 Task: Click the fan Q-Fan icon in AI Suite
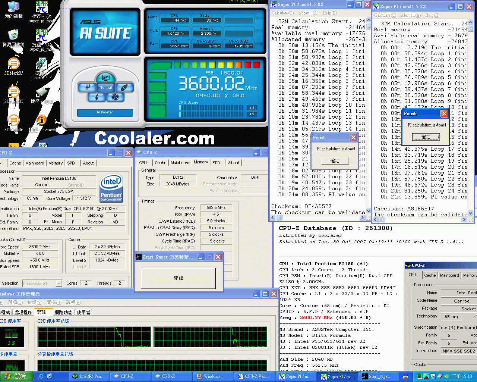pos(115,97)
